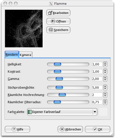The width and height of the screenshot is (115, 138).
Task: Click the Farbpalette dropdown arrow
Action: coord(95,112)
